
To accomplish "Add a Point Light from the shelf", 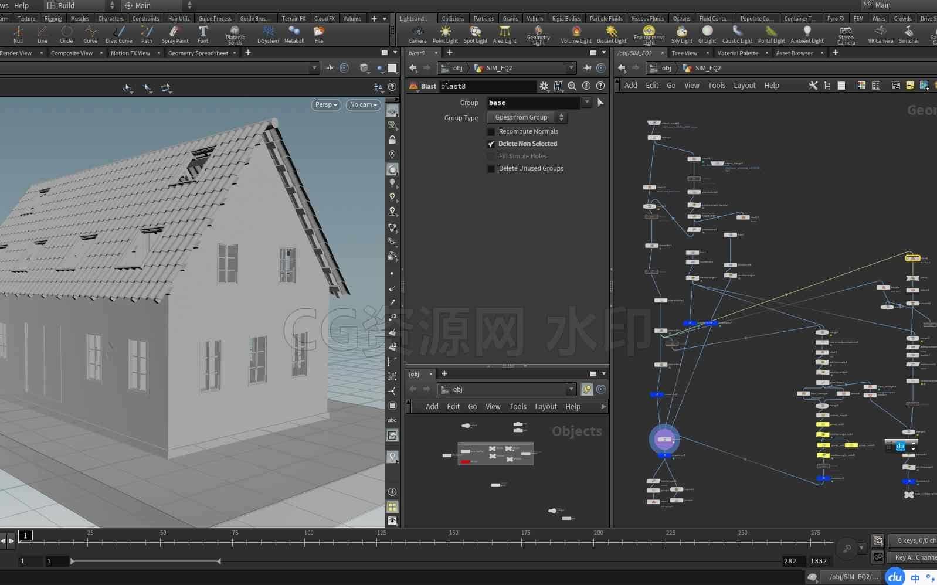I will (x=445, y=35).
